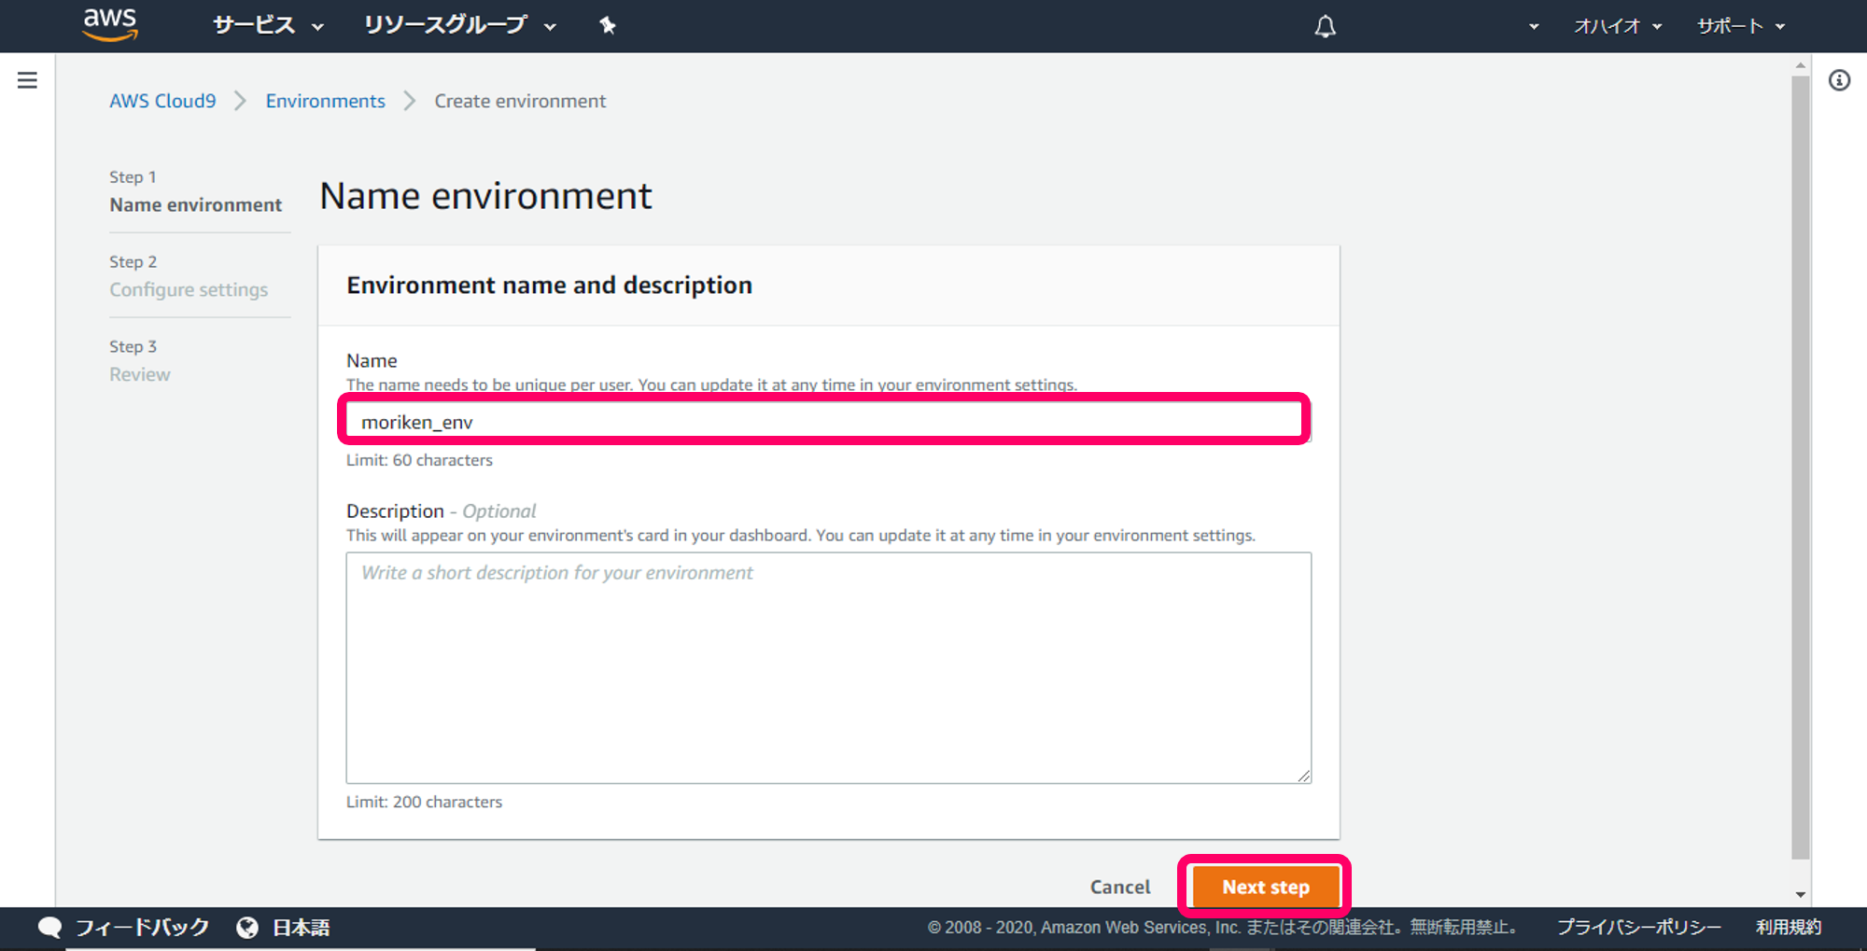
Task: Go to Environments breadcrumb link
Action: click(325, 101)
